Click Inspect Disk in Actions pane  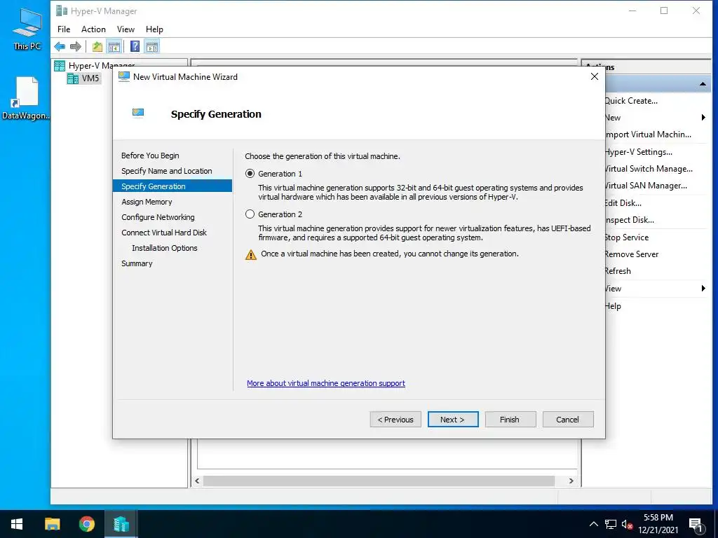coord(630,220)
